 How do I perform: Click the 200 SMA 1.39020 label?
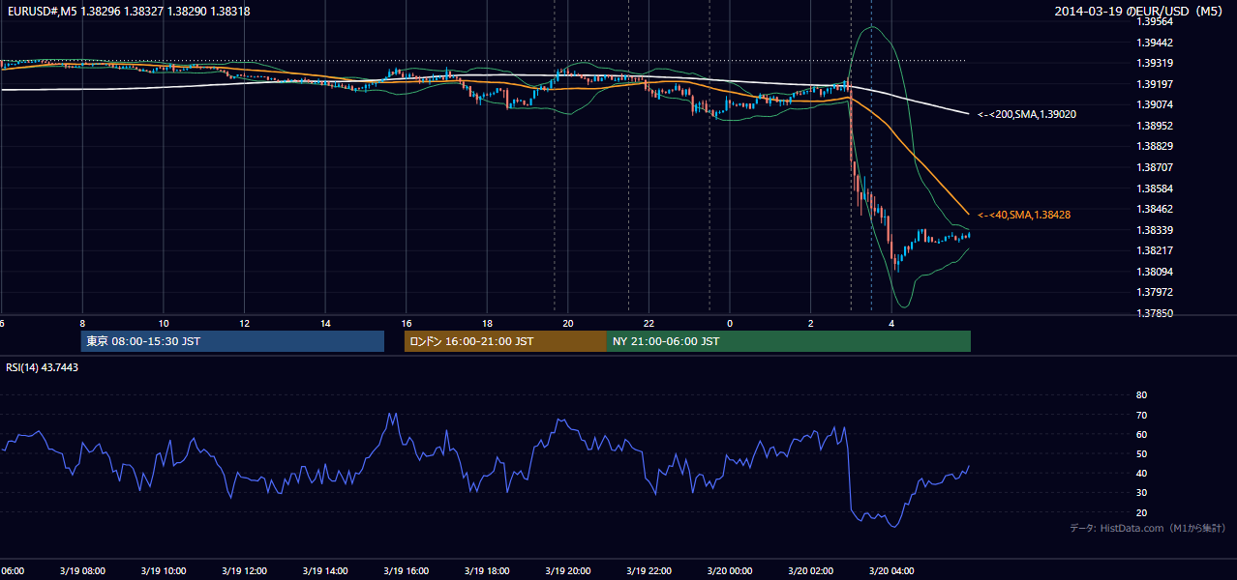pyautogui.click(x=1027, y=114)
